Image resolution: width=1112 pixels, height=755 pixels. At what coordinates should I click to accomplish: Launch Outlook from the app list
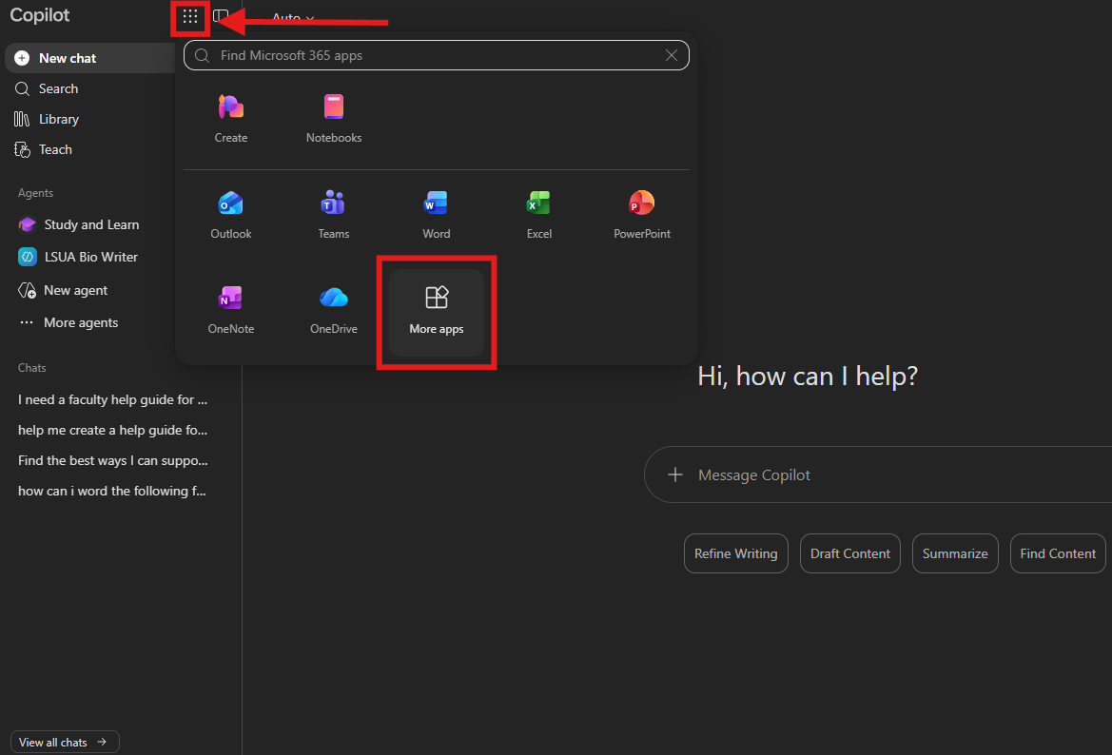231,216
